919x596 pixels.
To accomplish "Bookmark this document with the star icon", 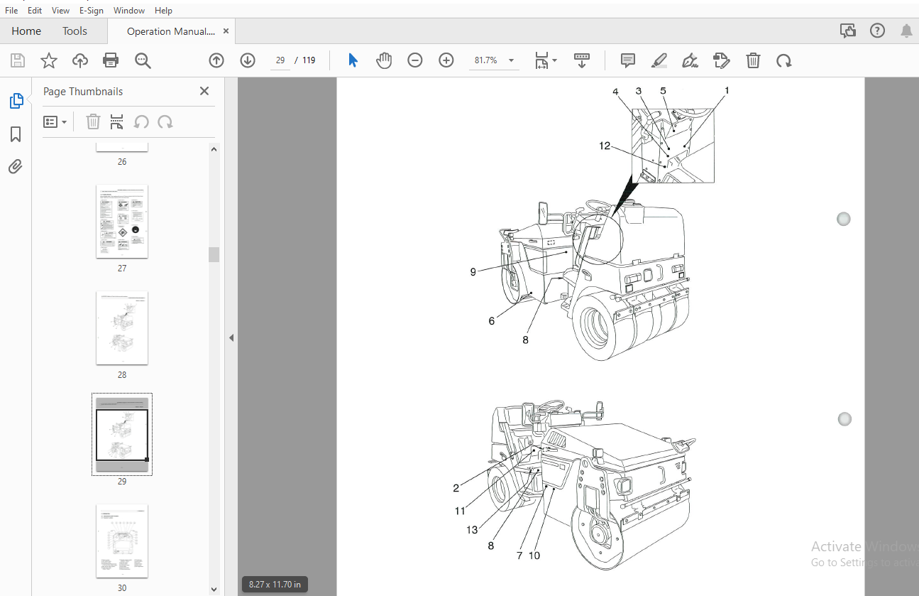I will pyautogui.click(x=49, y=60).
